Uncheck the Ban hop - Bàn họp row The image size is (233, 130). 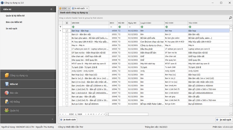pos(67,31)
